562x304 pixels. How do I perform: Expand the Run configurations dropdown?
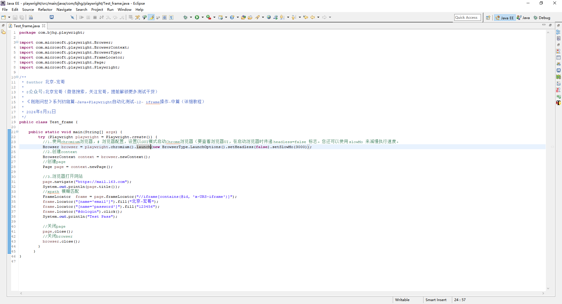pyautogui.click(x=203, y=17)
